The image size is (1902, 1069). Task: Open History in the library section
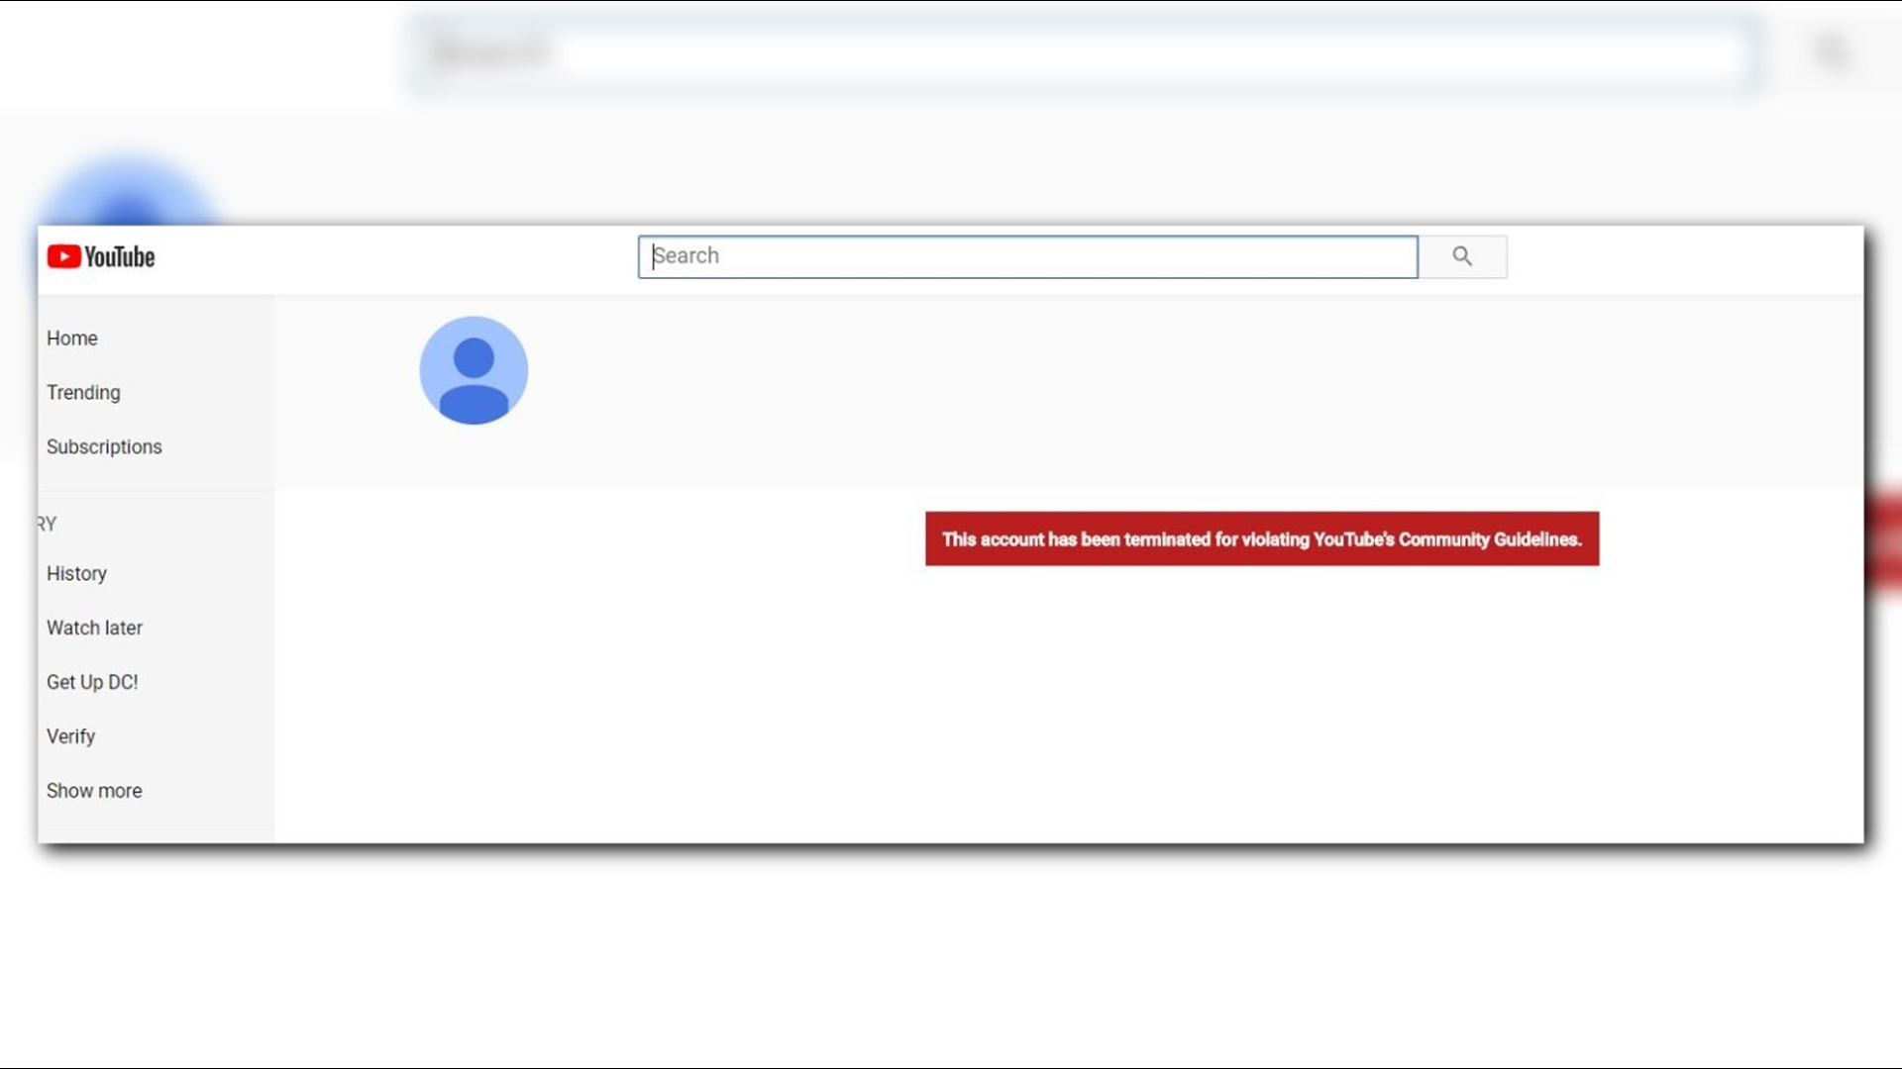click(76, 574)
